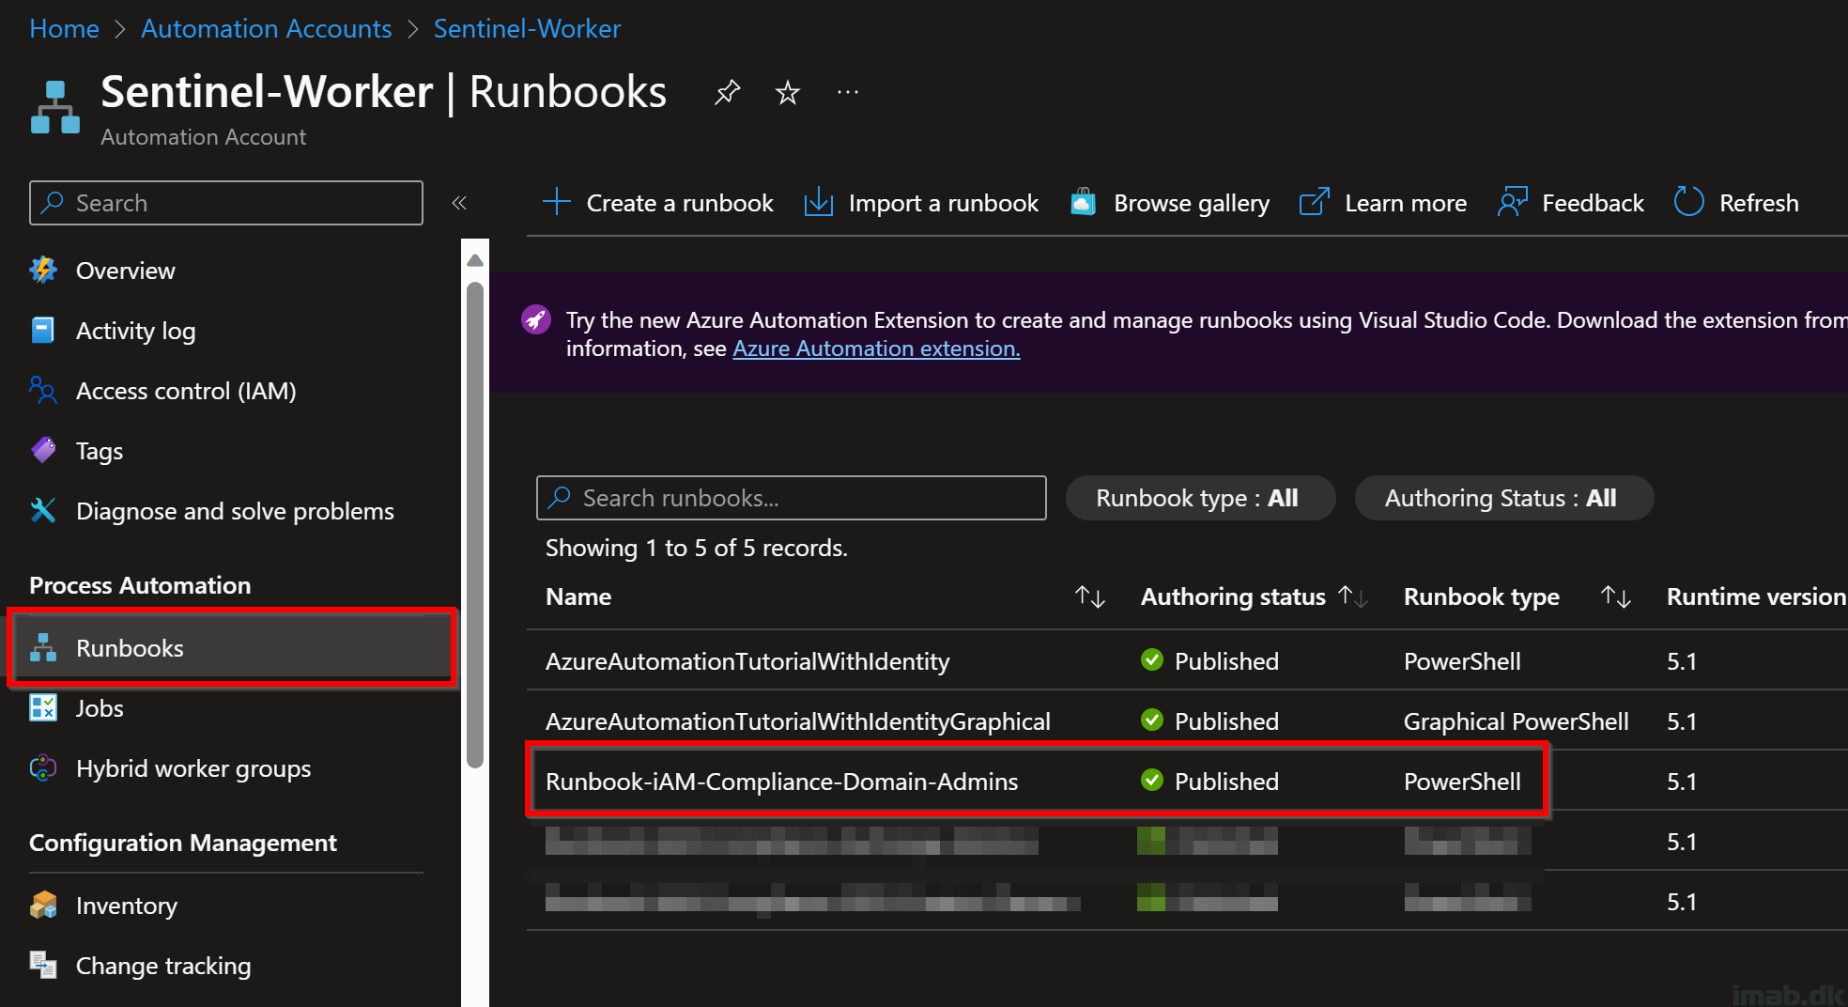
Task: Click the Inventory icon
Action: coord(43,906)
